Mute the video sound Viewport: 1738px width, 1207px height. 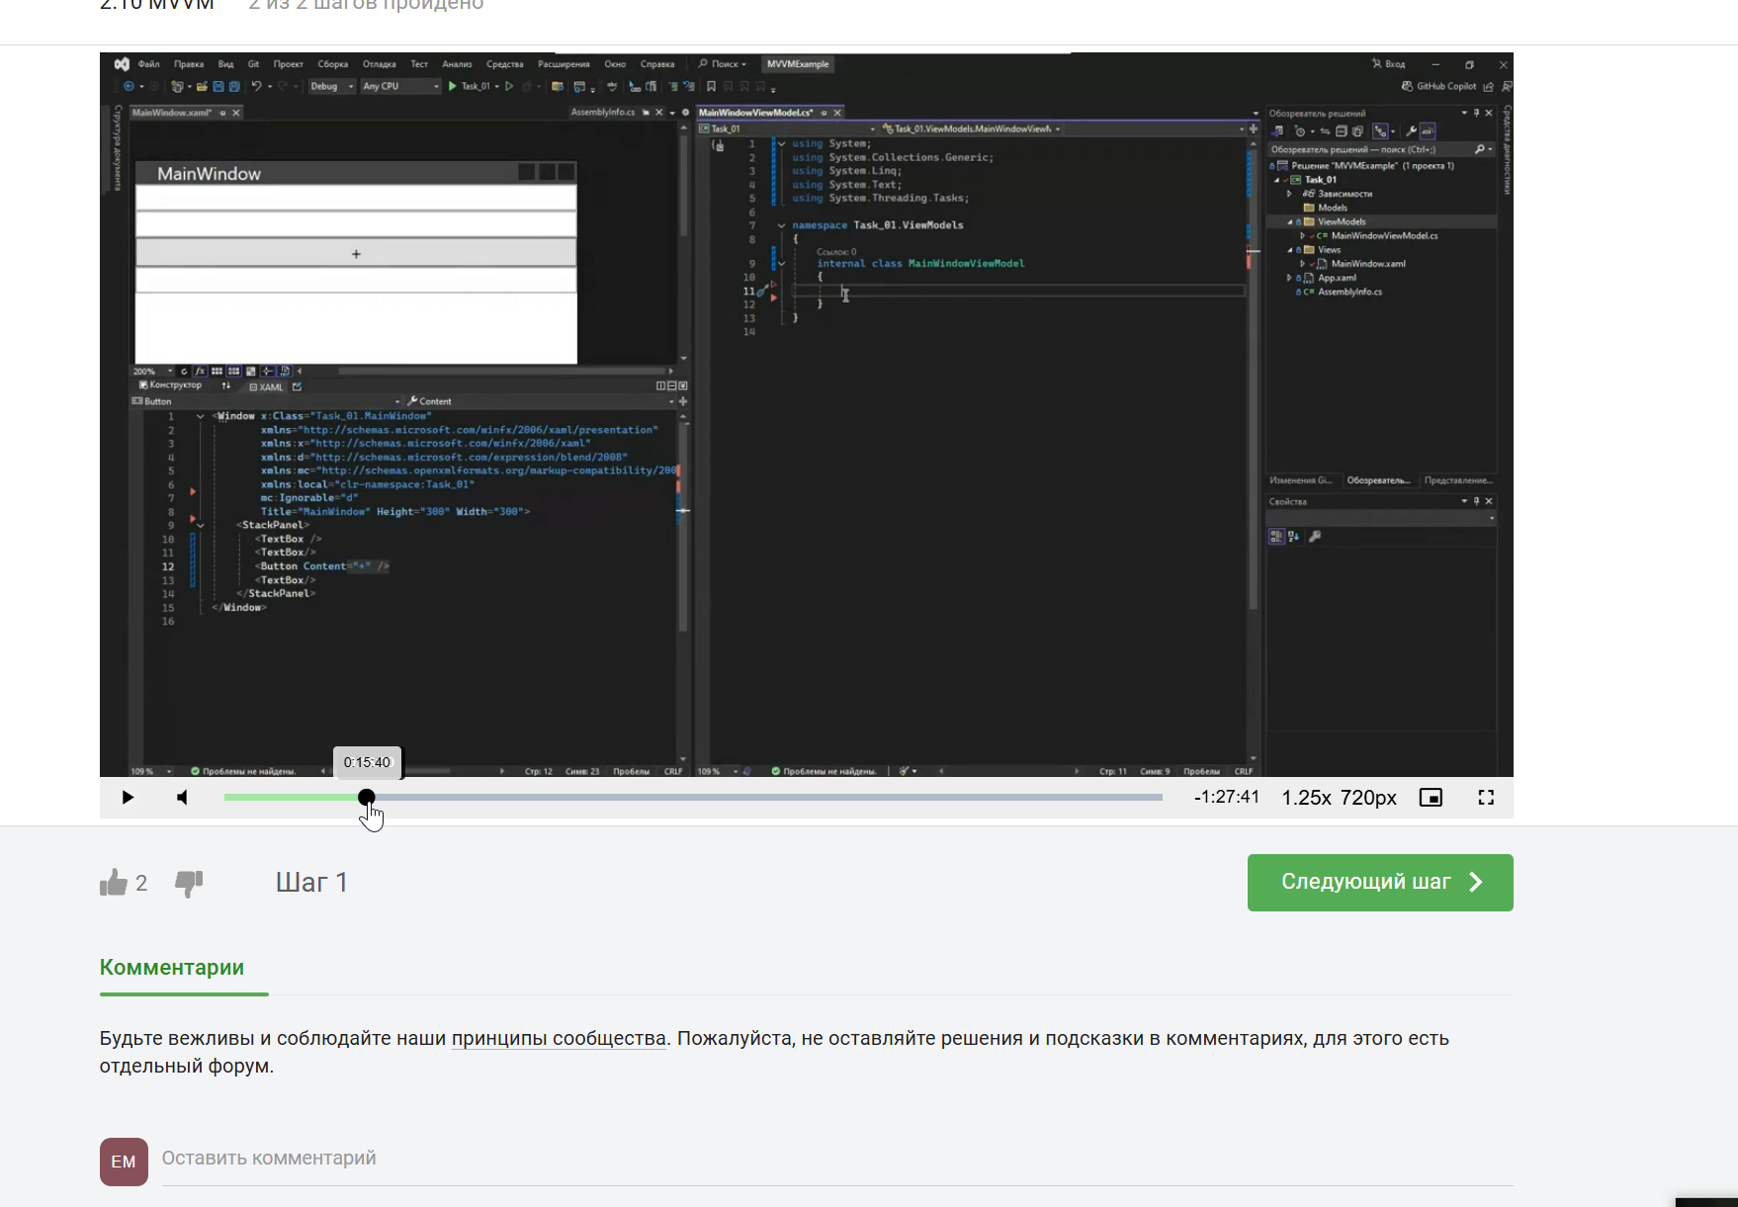[182, 798]
